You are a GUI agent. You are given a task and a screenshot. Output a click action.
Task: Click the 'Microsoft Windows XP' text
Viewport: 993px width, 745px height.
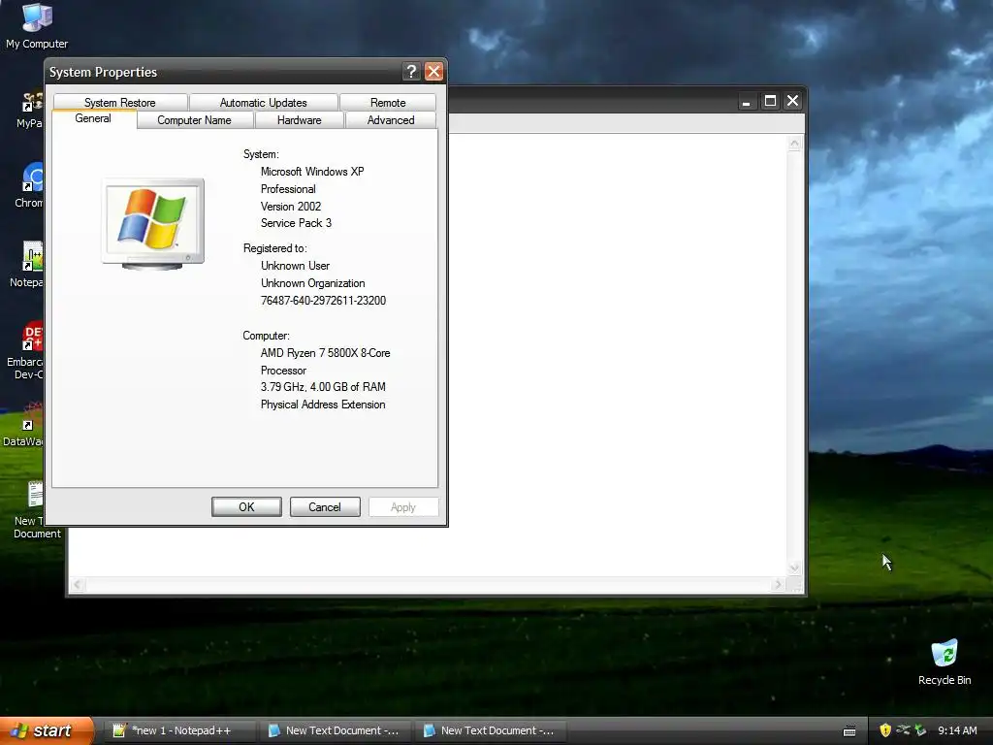[312, 172]
